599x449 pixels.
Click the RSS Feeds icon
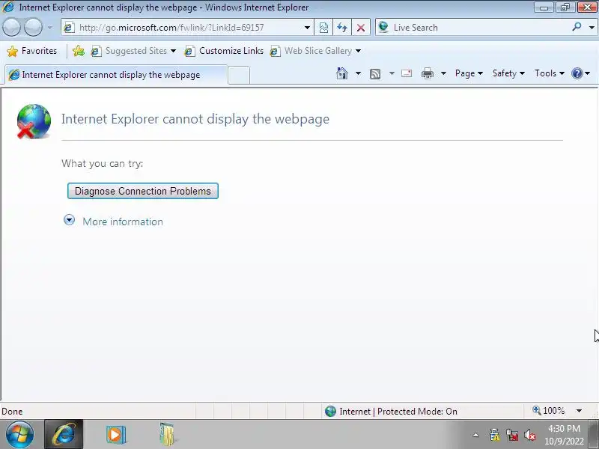[x=375, y=73]
